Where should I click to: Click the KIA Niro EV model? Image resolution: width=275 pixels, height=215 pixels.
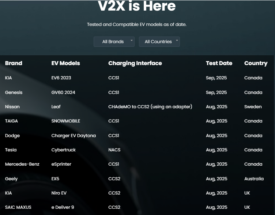click(59, 193)
